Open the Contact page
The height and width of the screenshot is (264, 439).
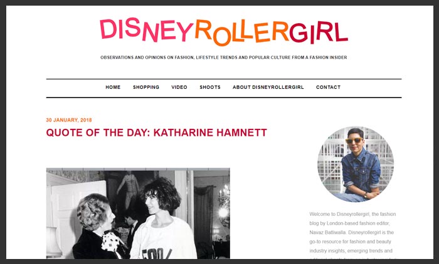click(x=328, y=87)
